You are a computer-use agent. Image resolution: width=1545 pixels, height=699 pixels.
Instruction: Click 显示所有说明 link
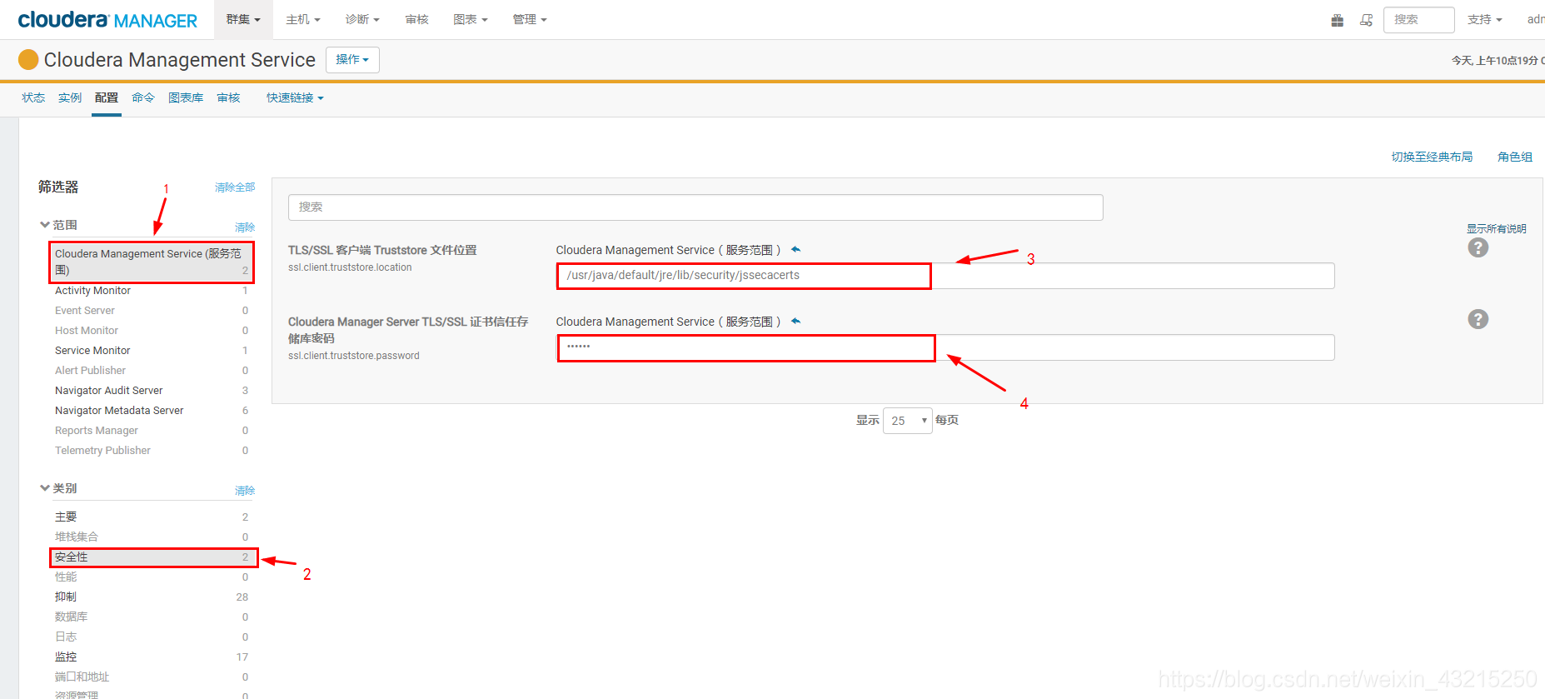(1497, 228)
